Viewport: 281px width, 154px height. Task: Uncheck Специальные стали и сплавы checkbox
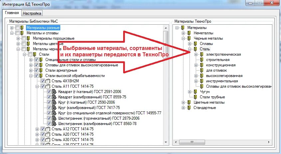[x=36, y=60]
